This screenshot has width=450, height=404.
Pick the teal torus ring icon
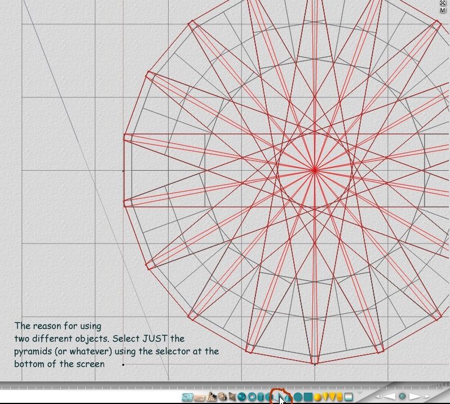[252, 397]
